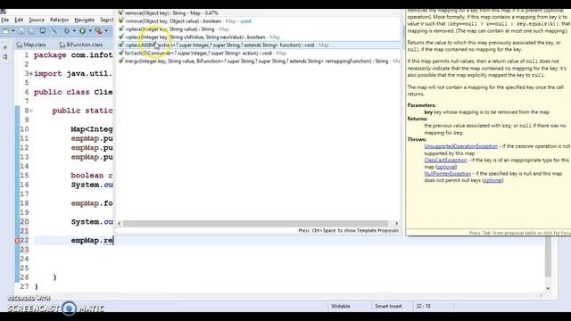Click the 'boolean' code on line 15

(x=87, y=176)
